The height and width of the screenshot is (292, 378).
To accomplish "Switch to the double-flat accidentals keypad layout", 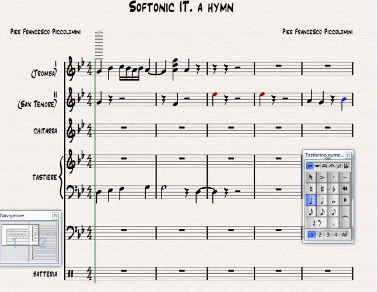I will click(346, 166).
